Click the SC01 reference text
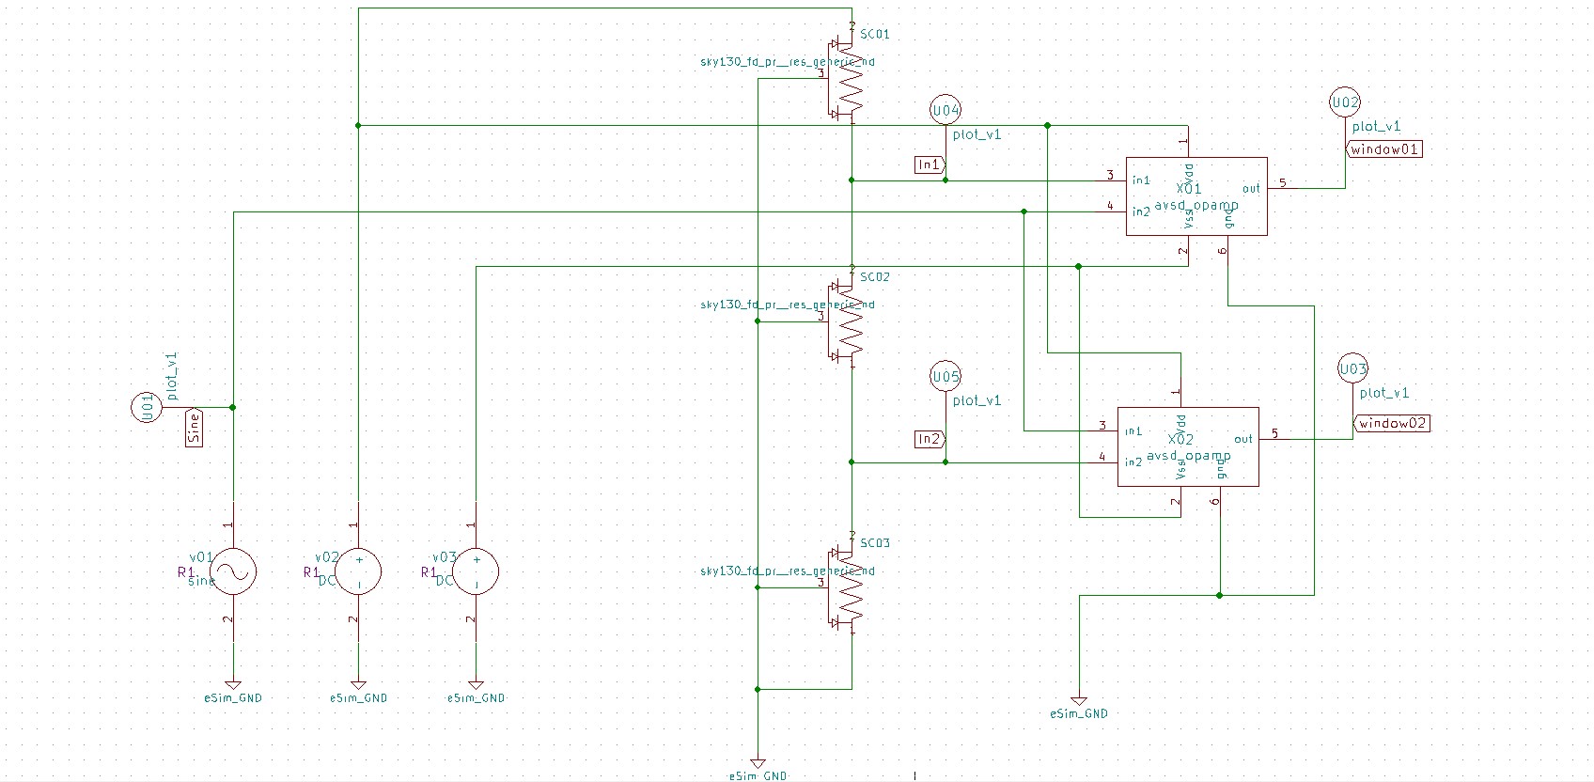The image size is (1594, 782). [x=874, y=34]
